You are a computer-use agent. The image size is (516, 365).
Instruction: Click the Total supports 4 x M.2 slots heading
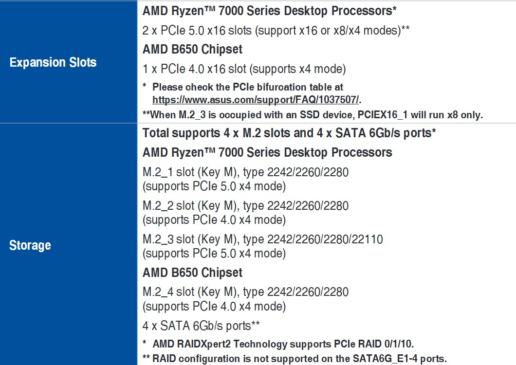coord(289,133)
